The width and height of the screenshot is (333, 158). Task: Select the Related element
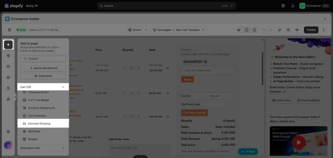43,139
